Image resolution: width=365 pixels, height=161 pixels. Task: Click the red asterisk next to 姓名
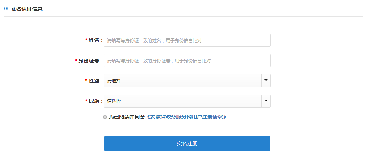point(86,40)
